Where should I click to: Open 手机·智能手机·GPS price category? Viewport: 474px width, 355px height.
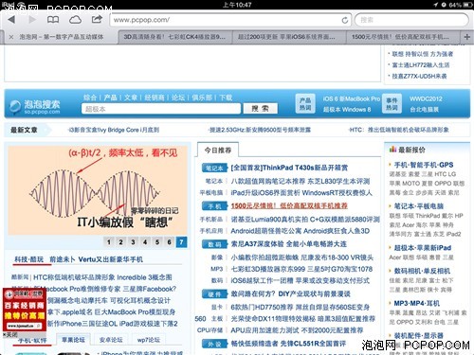pos(424,165)
